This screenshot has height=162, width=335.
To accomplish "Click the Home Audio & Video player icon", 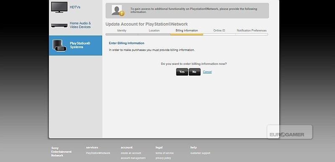I will tap(59, 25).
